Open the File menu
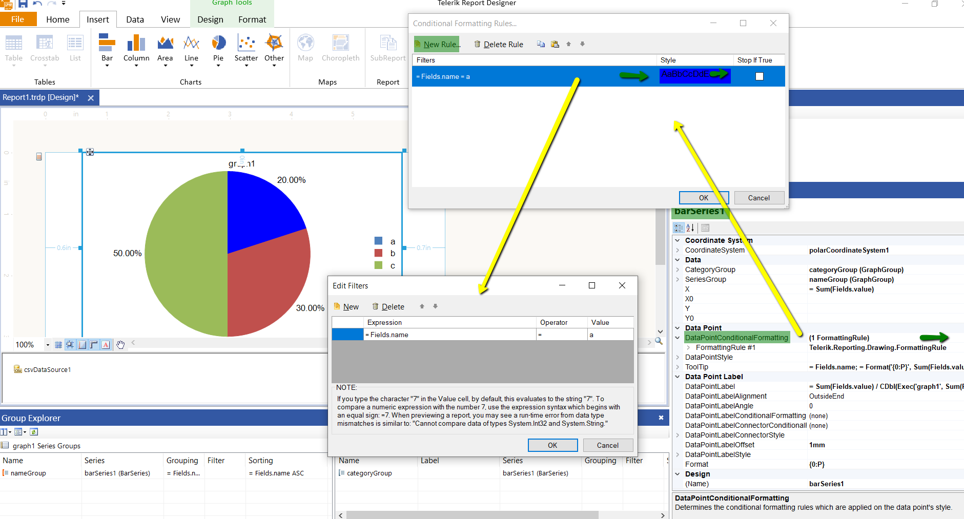964x519 pixels. click(18, 19)
